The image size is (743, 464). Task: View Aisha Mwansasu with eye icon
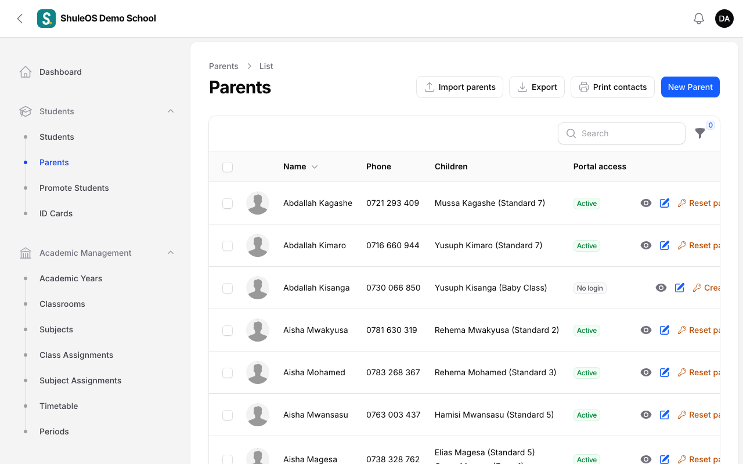coord(646,415)
